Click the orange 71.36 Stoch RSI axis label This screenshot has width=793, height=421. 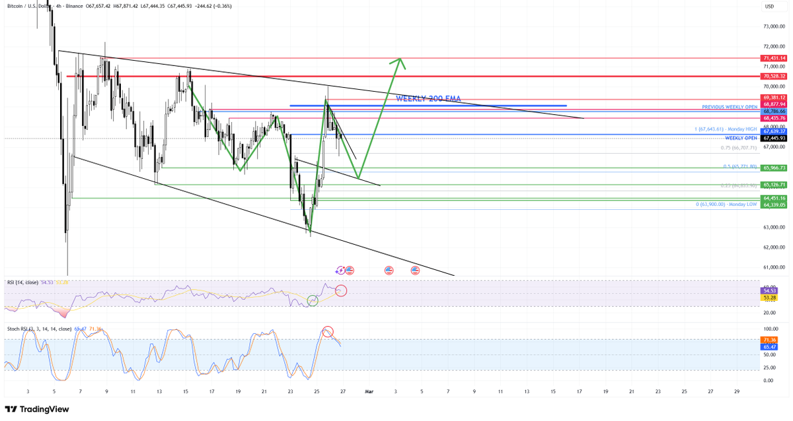click(x=769, y=339)
